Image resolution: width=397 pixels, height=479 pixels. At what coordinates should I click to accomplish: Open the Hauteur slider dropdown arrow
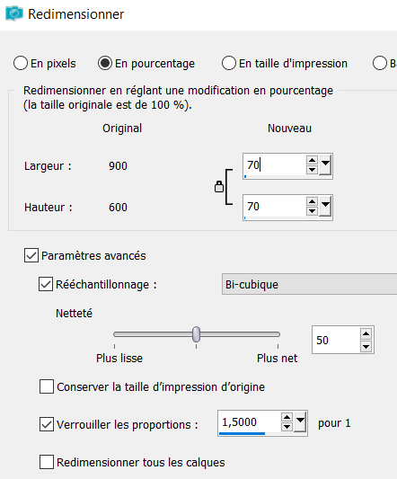325,207
